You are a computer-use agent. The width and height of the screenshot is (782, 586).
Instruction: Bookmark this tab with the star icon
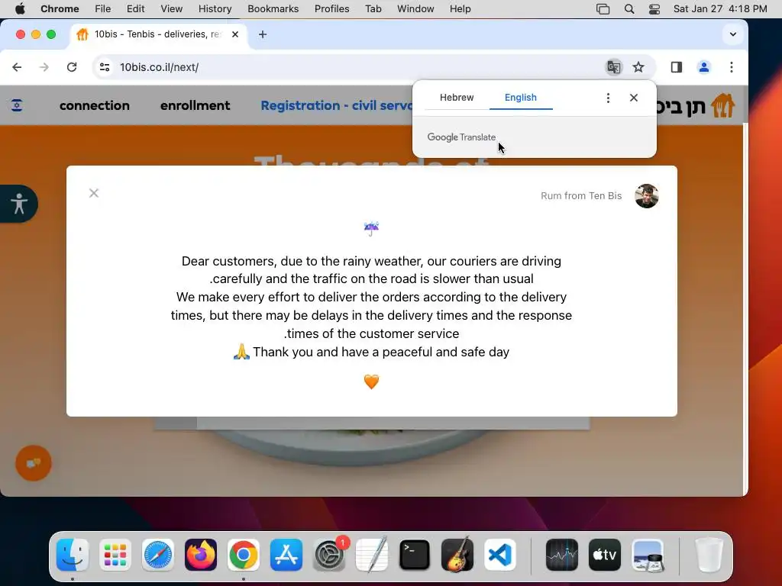(x=638, y=67)
